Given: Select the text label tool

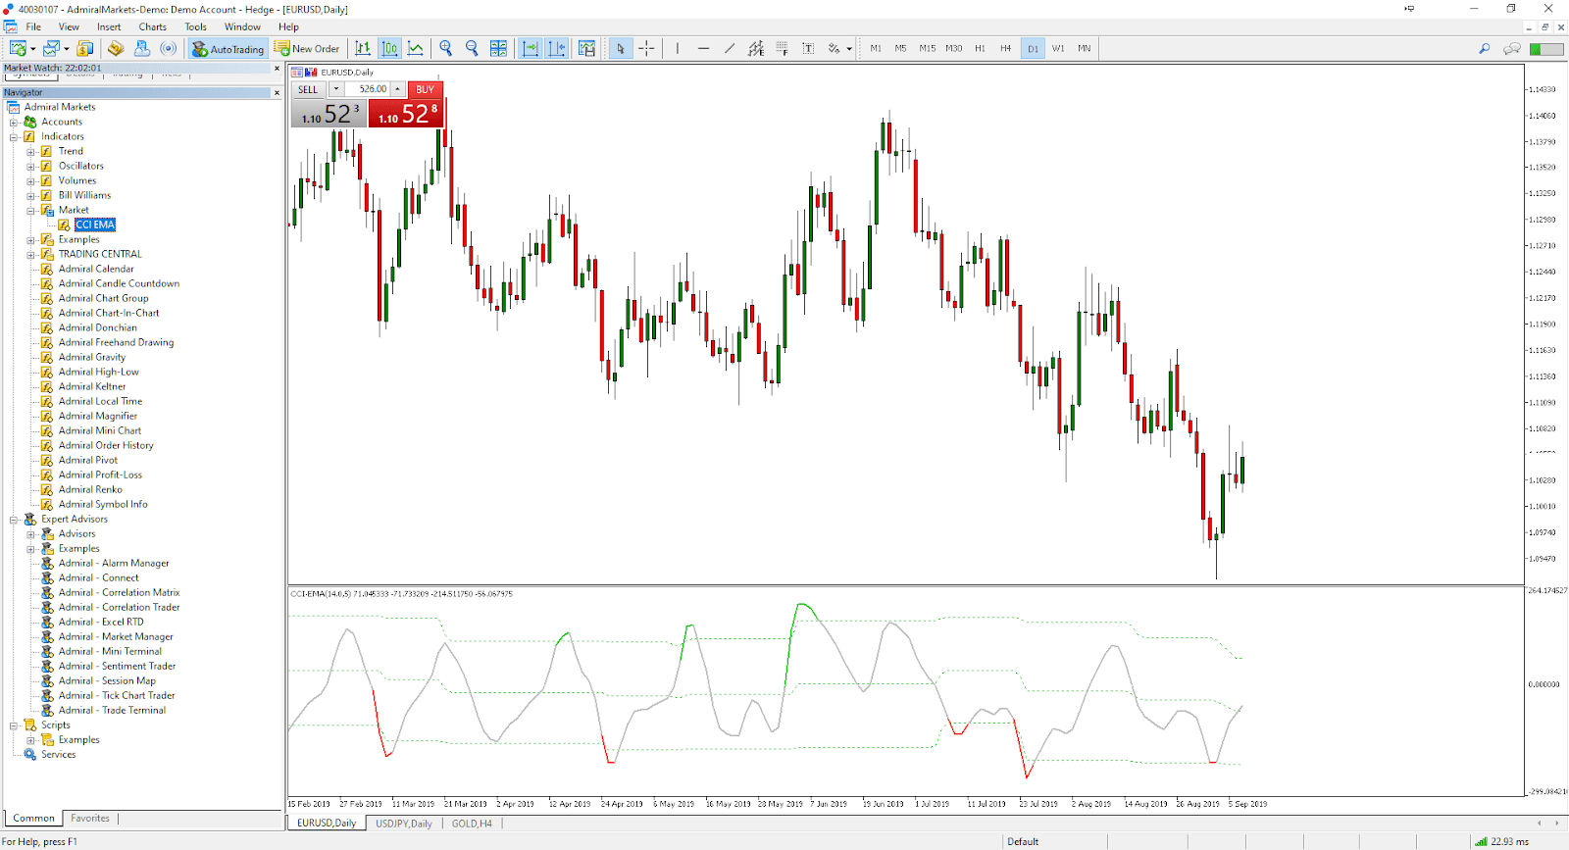Looking at the screenshot, I should click(808, 48).
